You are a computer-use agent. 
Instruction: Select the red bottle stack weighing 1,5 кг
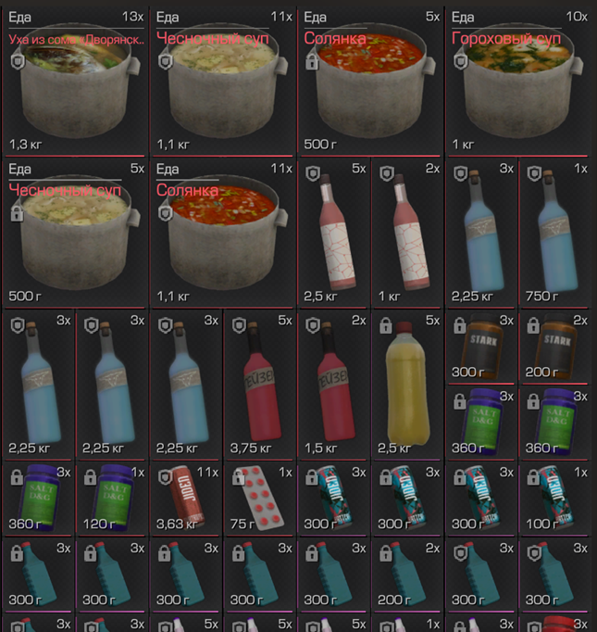pyautogui.click(x=333, y=385)
